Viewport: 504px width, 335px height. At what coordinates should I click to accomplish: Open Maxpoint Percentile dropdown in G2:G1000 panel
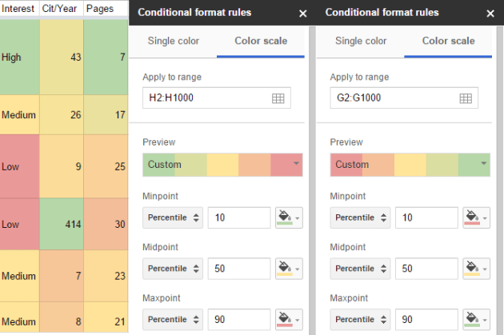359,320
